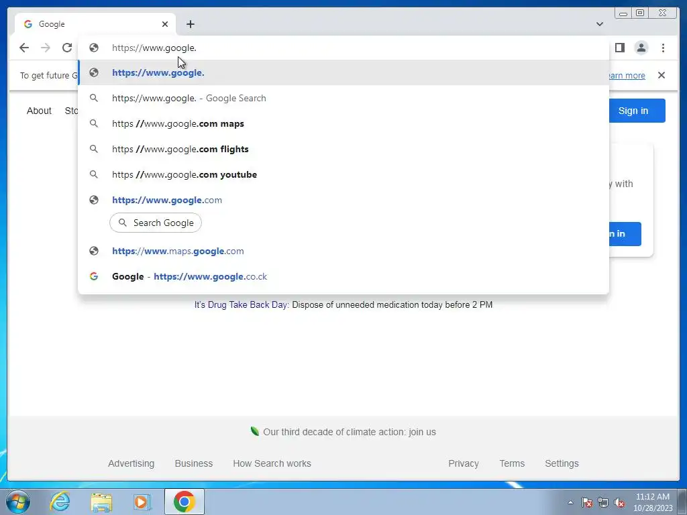Close the Google tab
The width and height of the screenshot is (687, 515).
(165, 24)
